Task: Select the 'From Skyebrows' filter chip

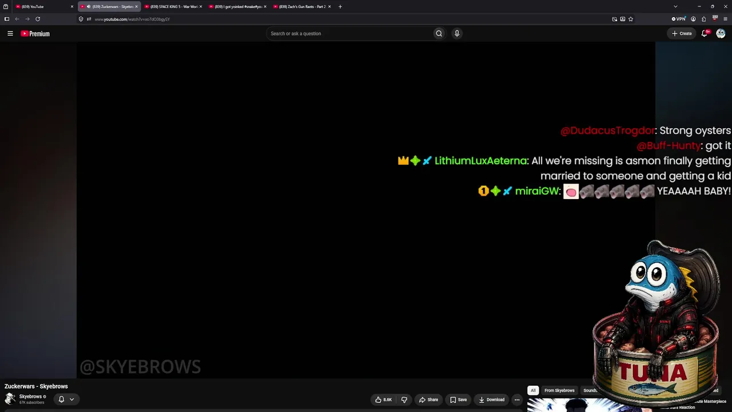Action: 559,390
